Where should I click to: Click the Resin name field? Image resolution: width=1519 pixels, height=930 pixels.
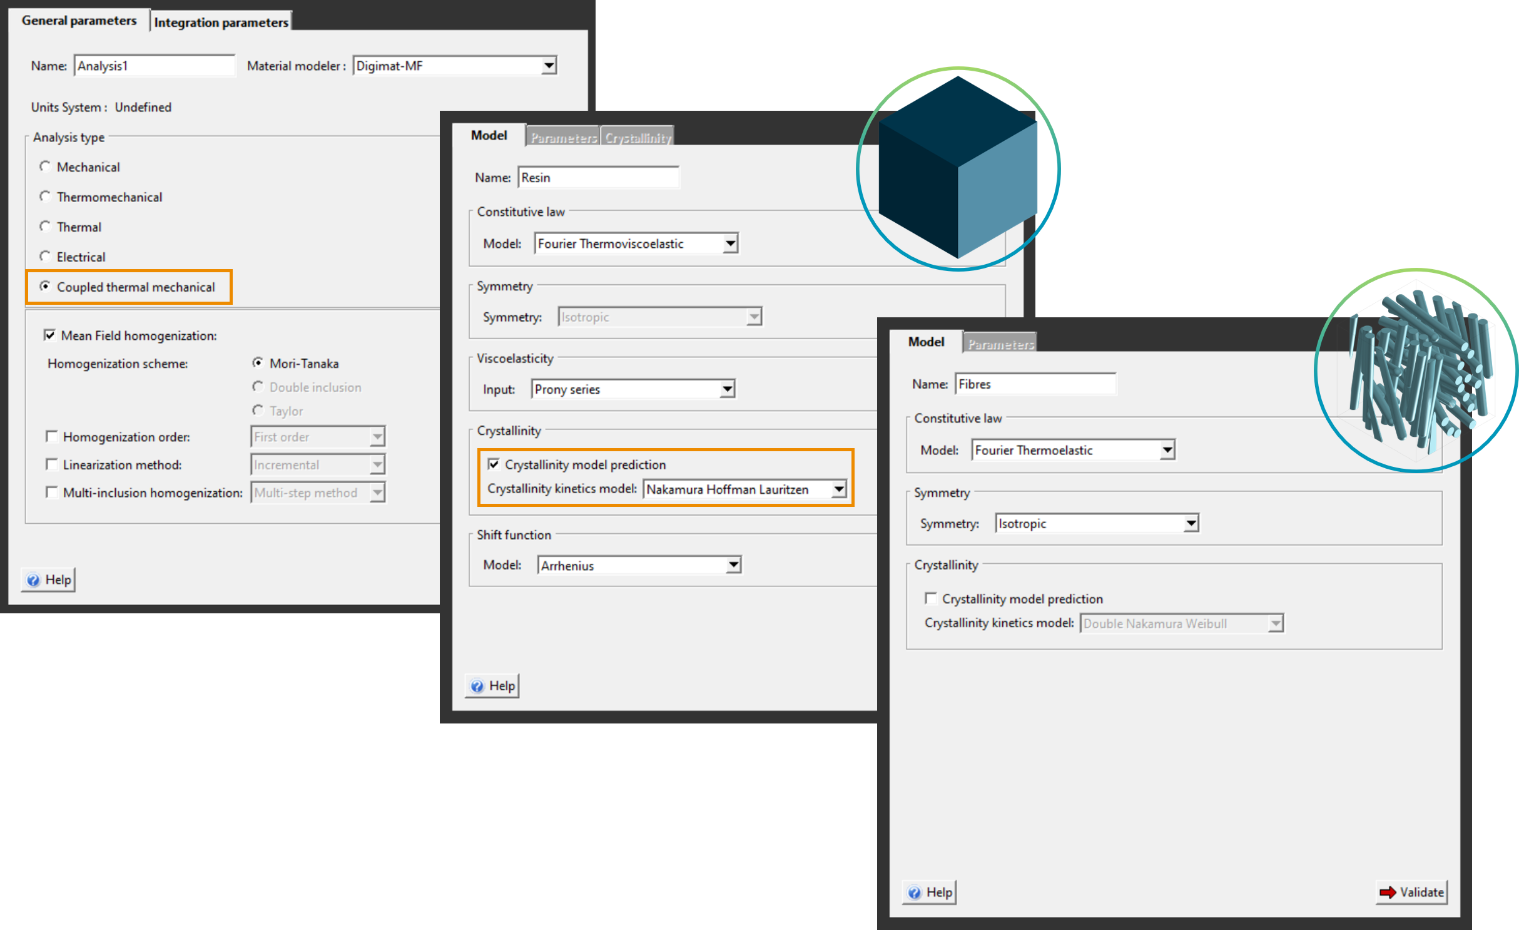599,178
